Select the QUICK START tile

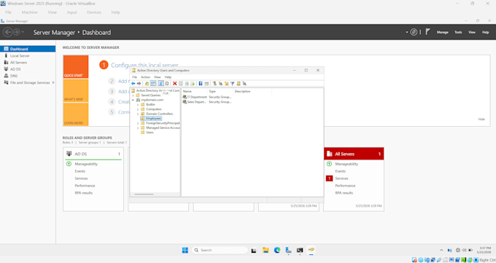pyautogui.click(x=76, y=67)
